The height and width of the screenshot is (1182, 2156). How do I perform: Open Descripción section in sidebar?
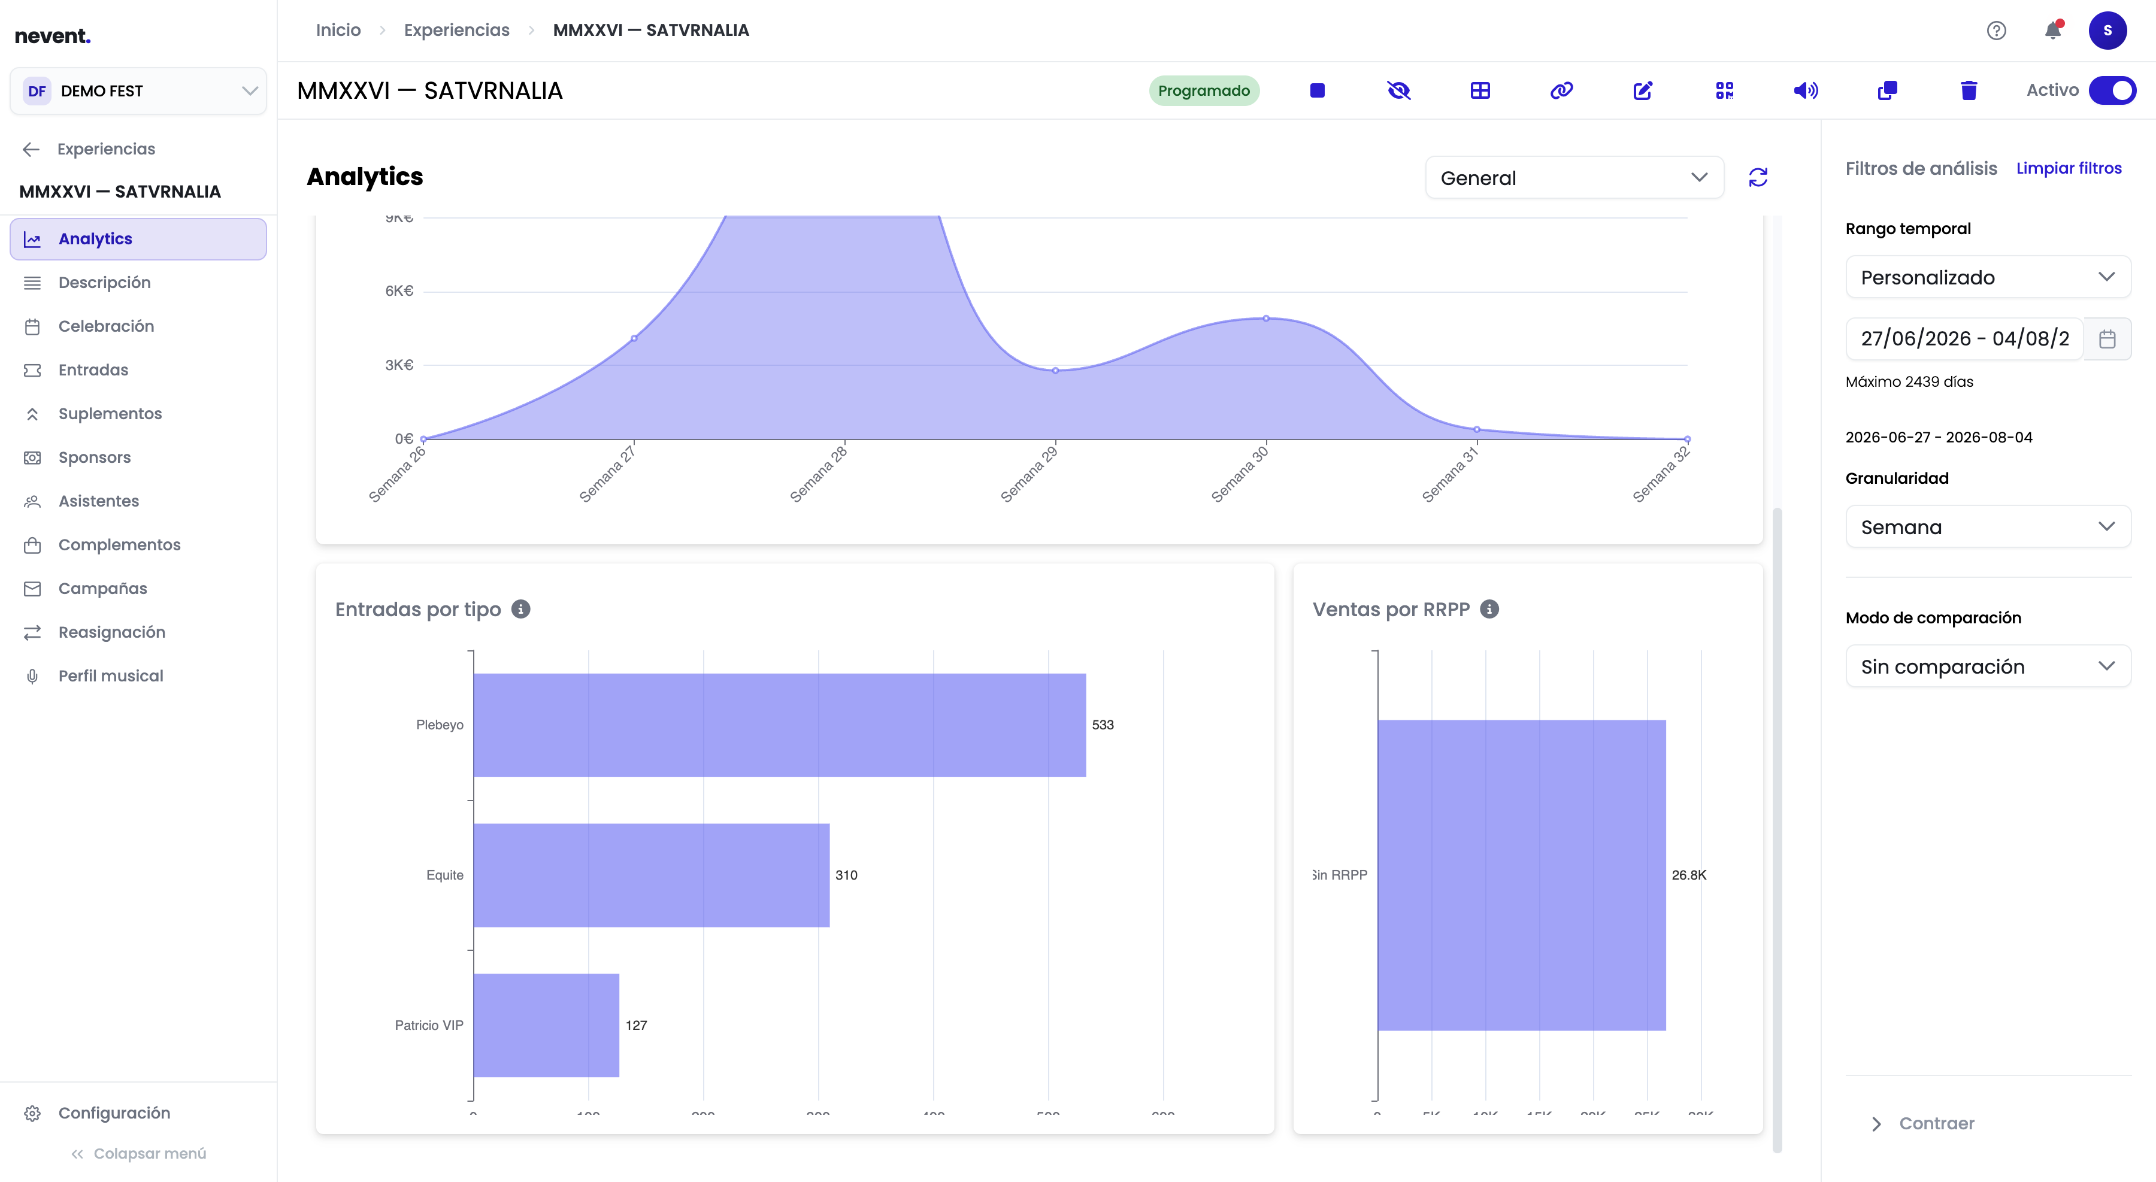coord(138,283)
